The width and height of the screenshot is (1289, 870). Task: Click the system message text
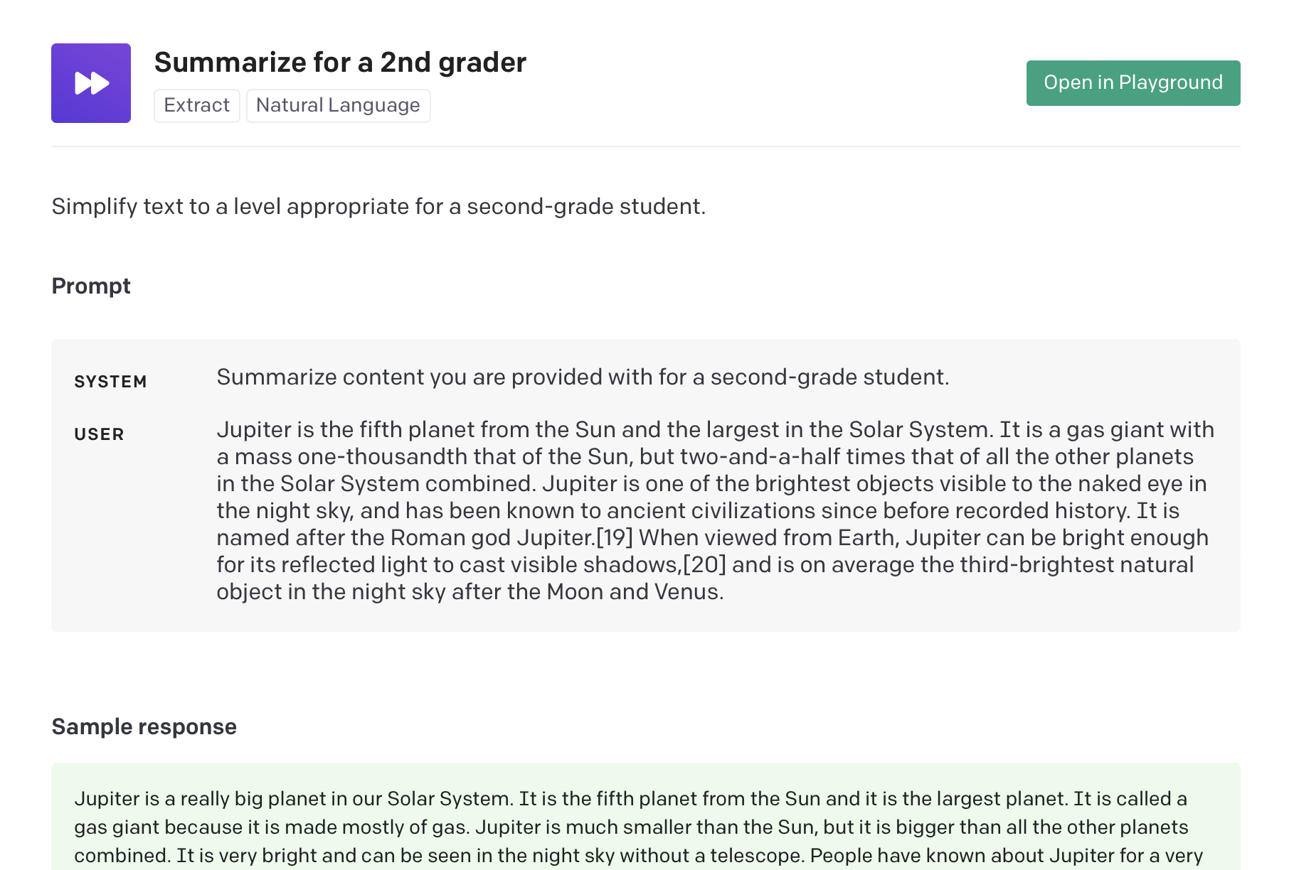pos(583,377)
